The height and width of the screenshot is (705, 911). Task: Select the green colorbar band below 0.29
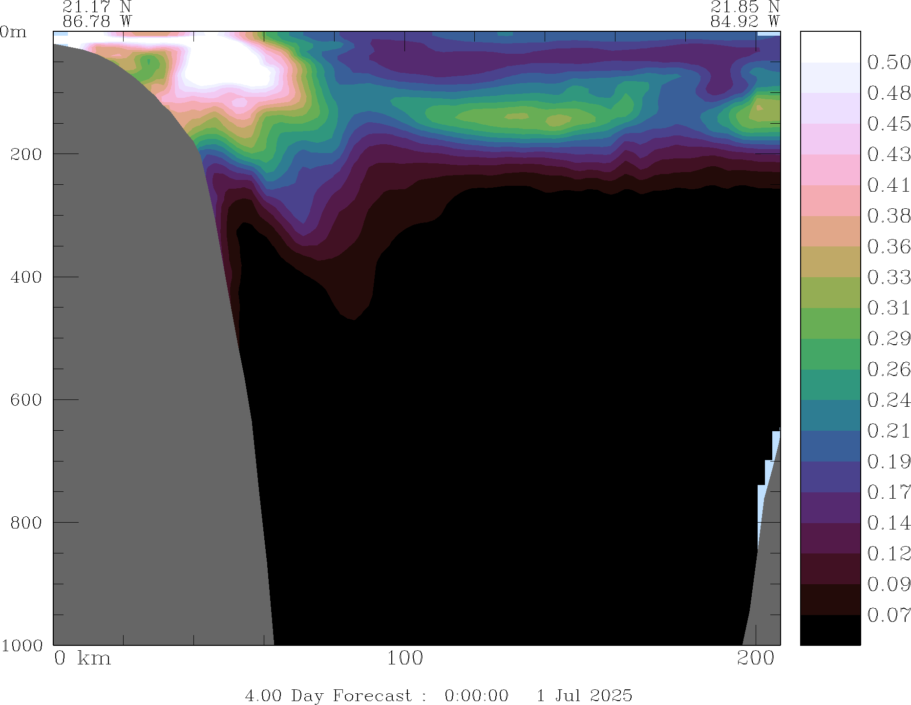(830, 354)
